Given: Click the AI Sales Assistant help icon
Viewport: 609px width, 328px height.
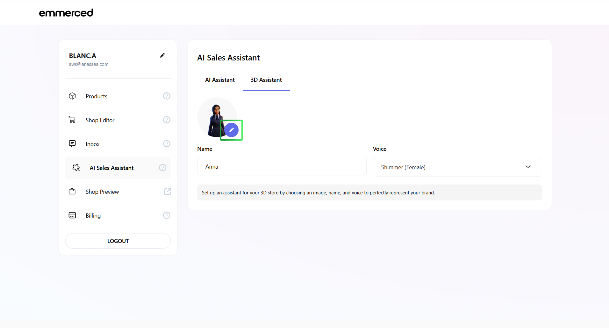Looking at the screenshot, I should [x=162, y=168].
